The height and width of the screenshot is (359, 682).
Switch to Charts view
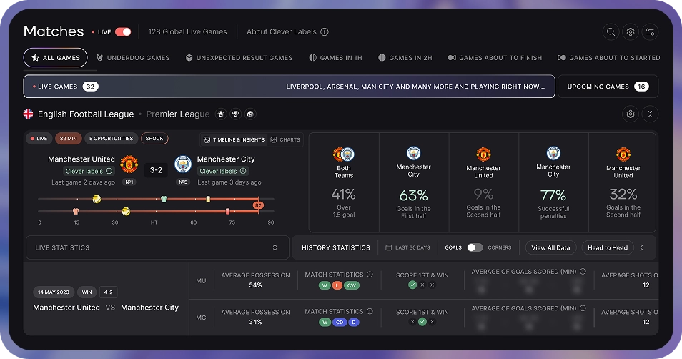pyautogui.click(x=285, y=139)
